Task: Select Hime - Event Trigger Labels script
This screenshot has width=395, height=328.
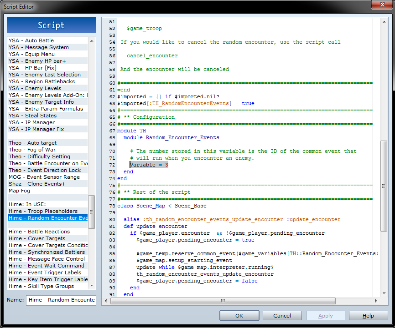Action: pyautogui.click(x=48, y=272)
